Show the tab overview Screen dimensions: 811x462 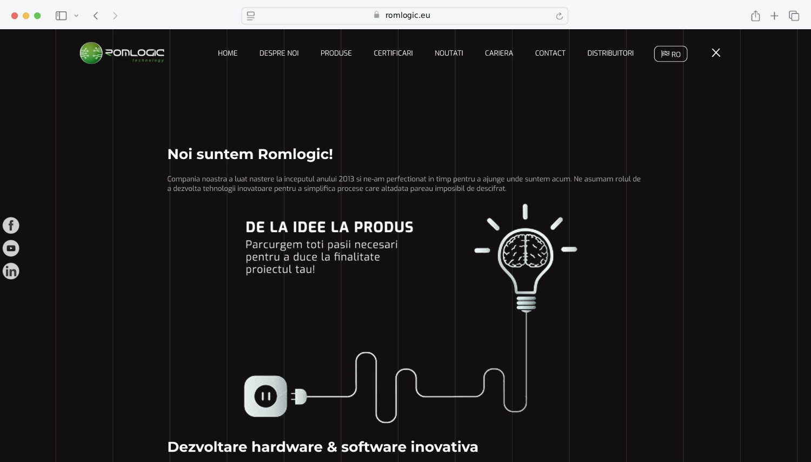(x=794, y=16)
